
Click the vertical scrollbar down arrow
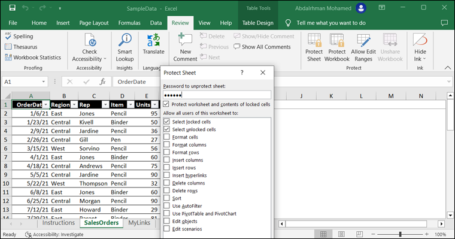coord(450,215)
